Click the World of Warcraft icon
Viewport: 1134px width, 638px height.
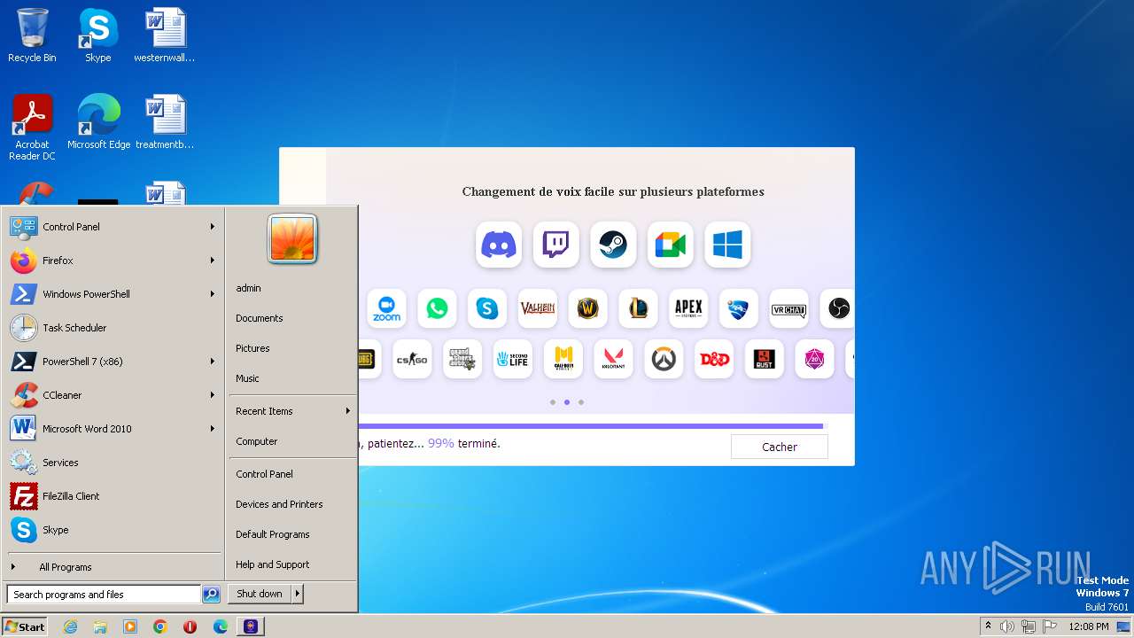(x=587, y=308)
